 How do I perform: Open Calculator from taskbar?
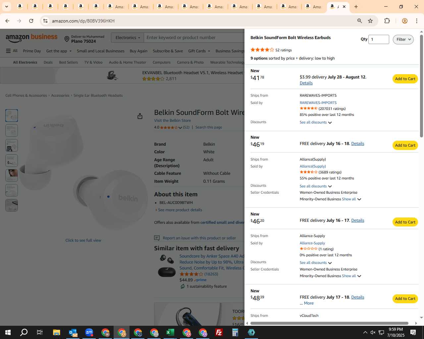pyautogui.click(x=235, y=332)
